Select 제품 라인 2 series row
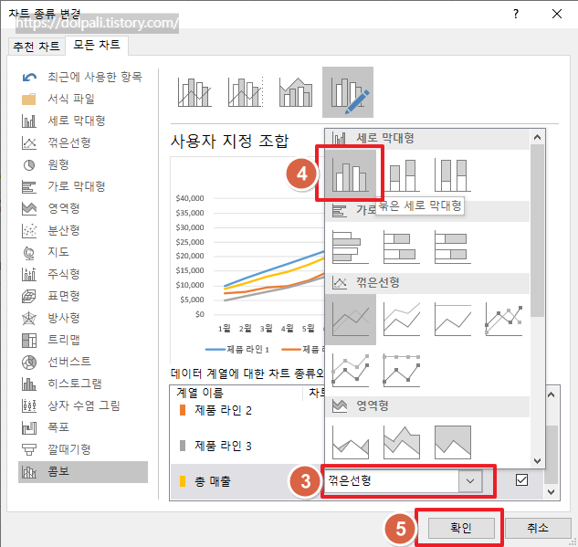Screen dimensions: 578x547 pos(247,410)
